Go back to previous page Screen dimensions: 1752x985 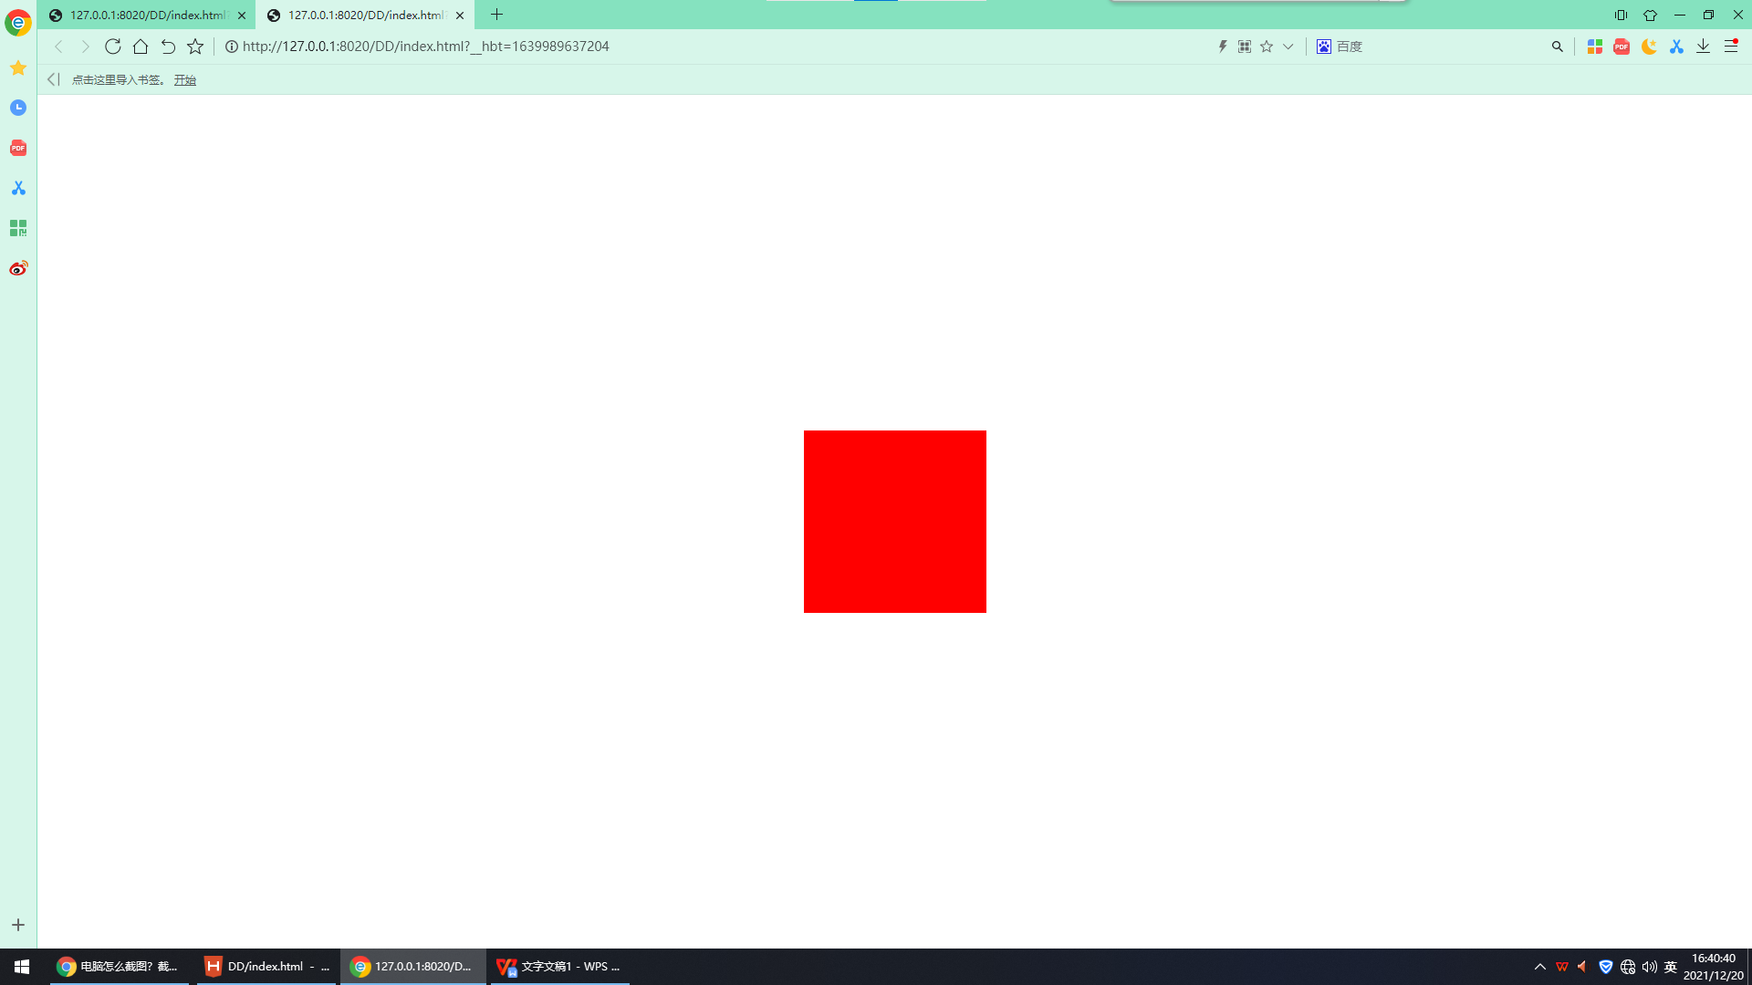click(x=58, y=47)
